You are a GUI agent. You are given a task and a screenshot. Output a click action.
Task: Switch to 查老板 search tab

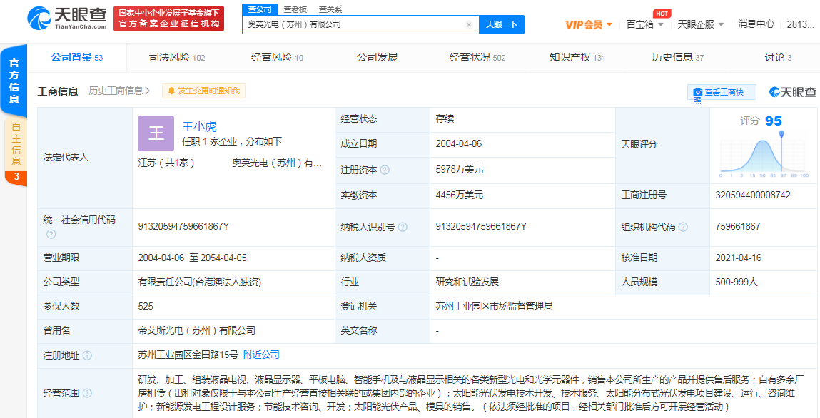click(295, 9)
